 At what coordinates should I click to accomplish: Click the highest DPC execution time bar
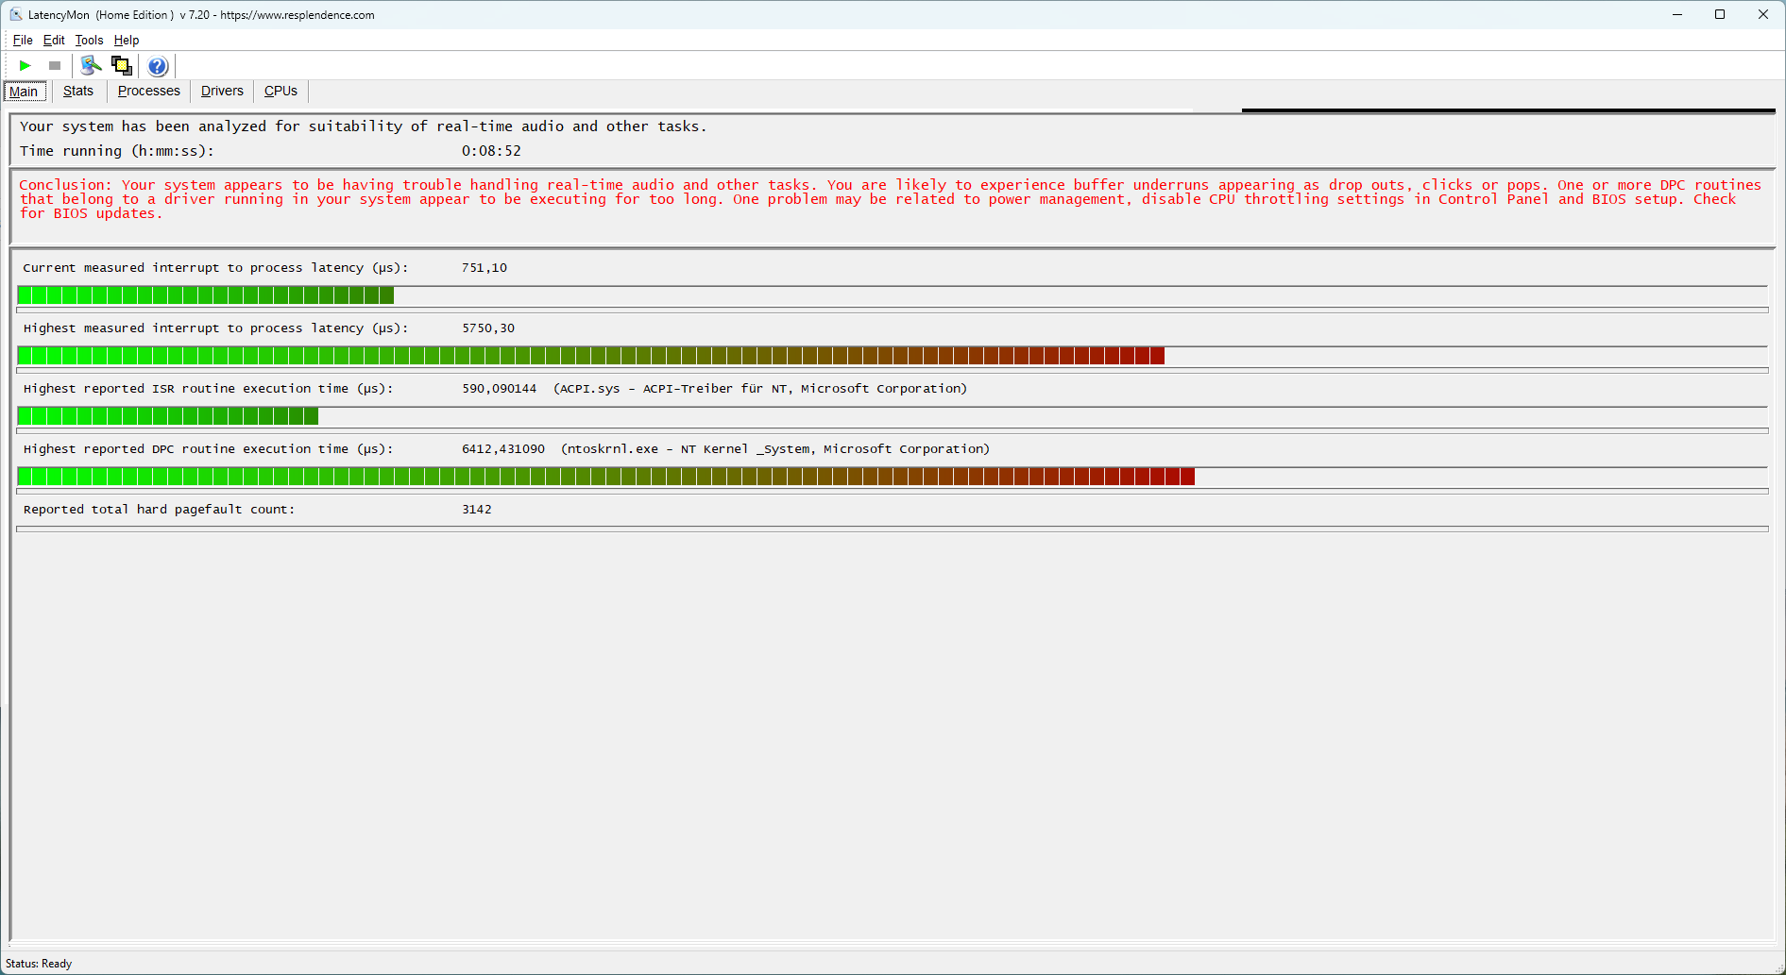(892, 477)
